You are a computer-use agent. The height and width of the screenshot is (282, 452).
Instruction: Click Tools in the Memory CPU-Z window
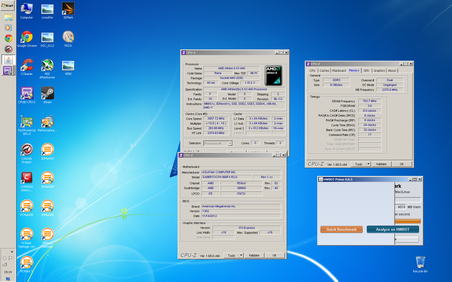(x=359, y=164)
